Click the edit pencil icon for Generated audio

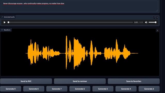pos(154,18)
